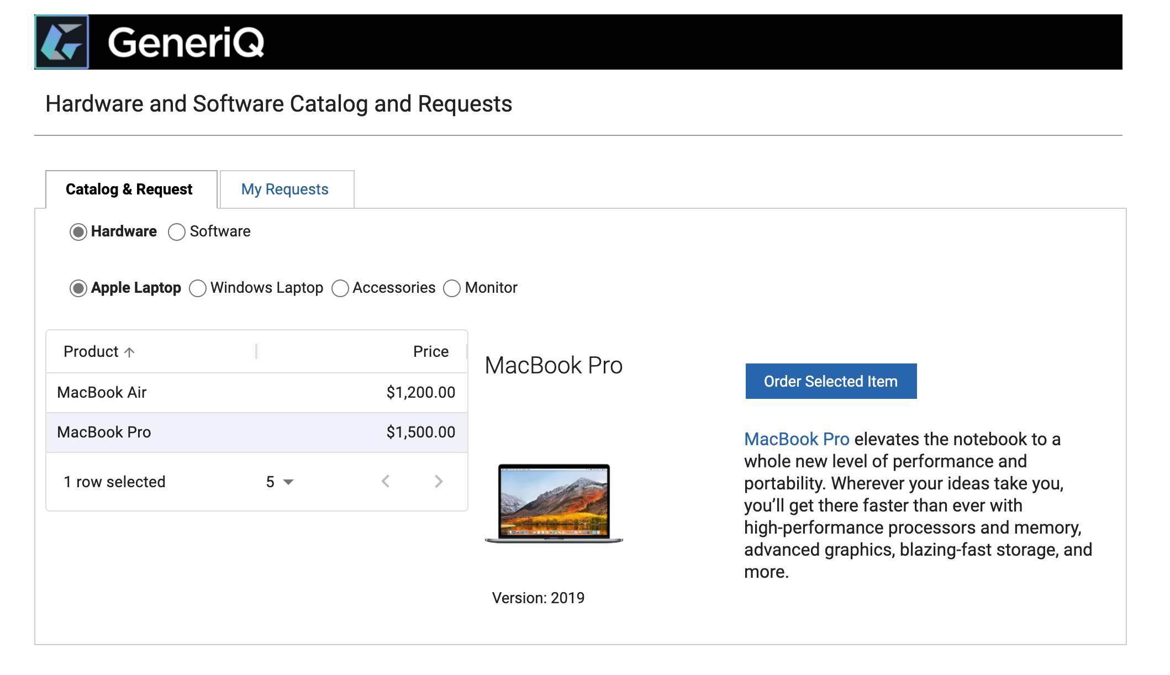
Task: Click the GeneriQ logo icon
Action: click(62, 42)
